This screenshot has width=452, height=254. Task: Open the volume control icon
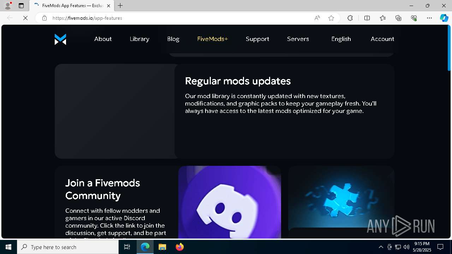click(x=406, y=247)
